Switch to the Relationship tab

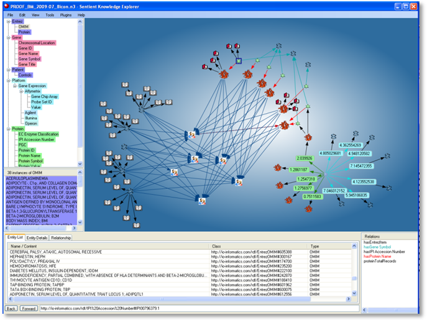61,237
